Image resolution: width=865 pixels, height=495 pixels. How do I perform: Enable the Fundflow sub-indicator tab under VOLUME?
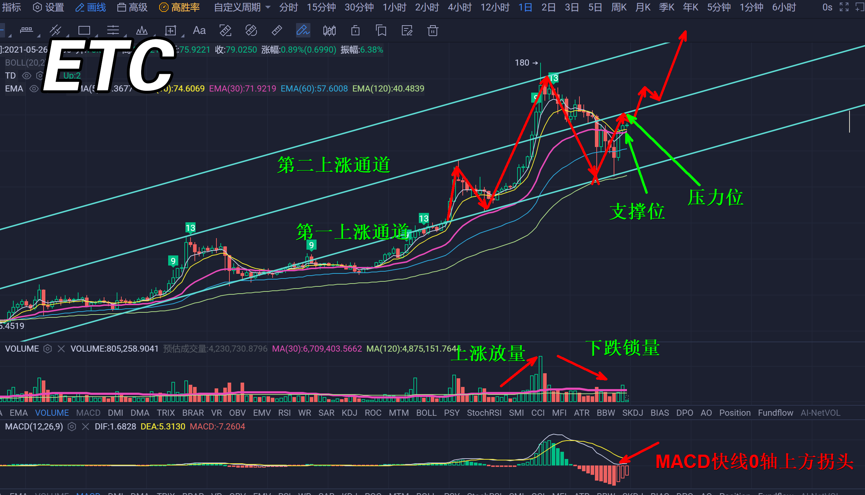point(775,413)
